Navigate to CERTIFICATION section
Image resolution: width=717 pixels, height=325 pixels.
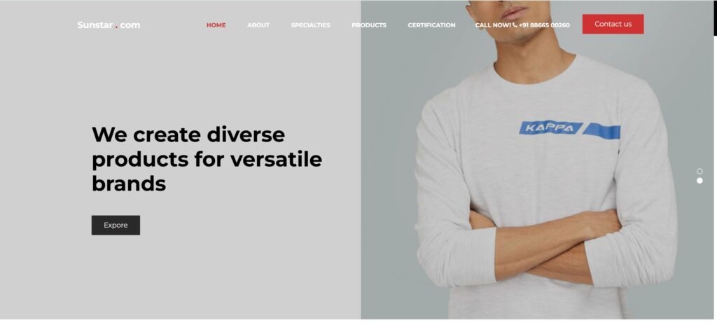tap(431, 25)
